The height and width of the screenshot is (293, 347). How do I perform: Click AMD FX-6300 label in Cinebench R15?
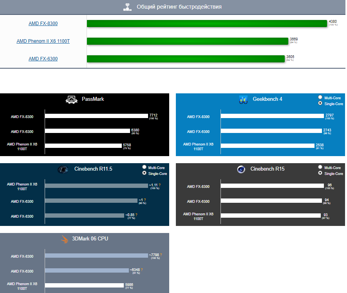pos(198,202)
